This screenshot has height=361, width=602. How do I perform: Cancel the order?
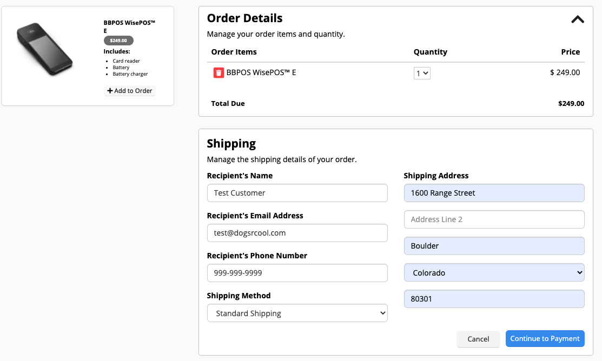point(478,339)
